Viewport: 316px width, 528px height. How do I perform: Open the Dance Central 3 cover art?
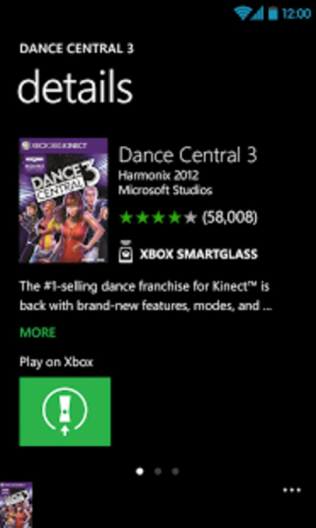tap(64, 201)
